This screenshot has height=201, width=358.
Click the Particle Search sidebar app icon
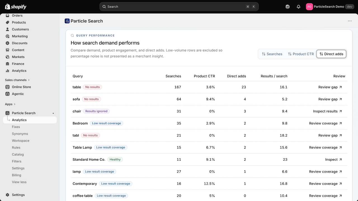tap(8, 113)
